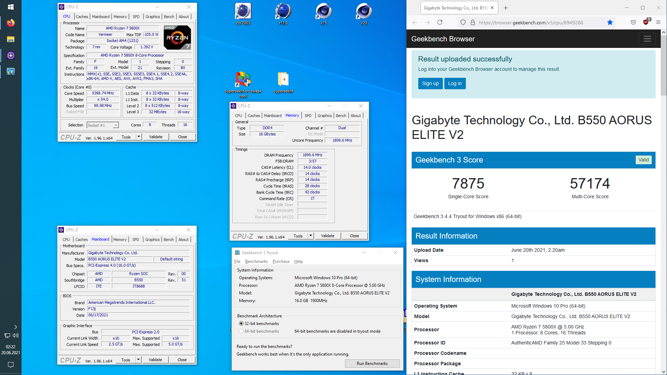
Task: Click Close in the Mainboard CPU-Z window
Action: 182,360
